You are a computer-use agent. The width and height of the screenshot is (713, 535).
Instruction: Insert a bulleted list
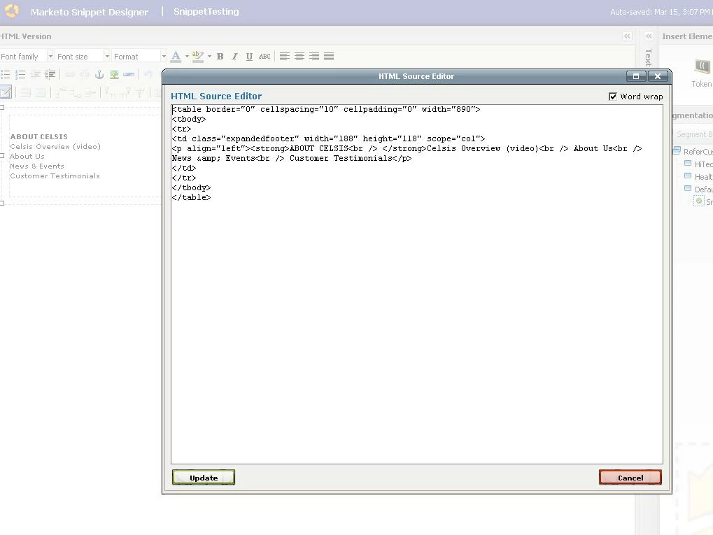pyautogui.click(x=6, y=74)
